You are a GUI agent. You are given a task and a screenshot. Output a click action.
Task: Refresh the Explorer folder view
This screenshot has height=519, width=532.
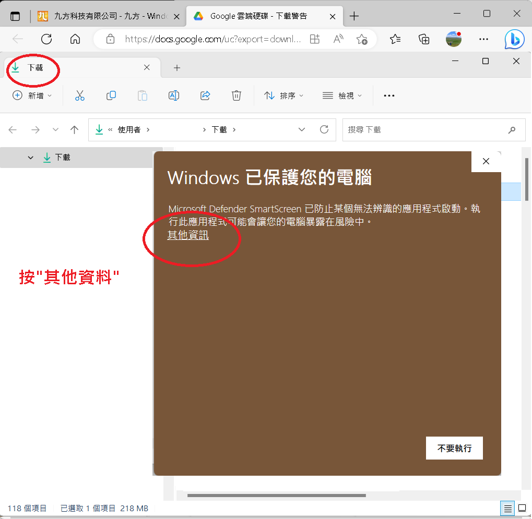pyautogui.click(x=324, y=129)
